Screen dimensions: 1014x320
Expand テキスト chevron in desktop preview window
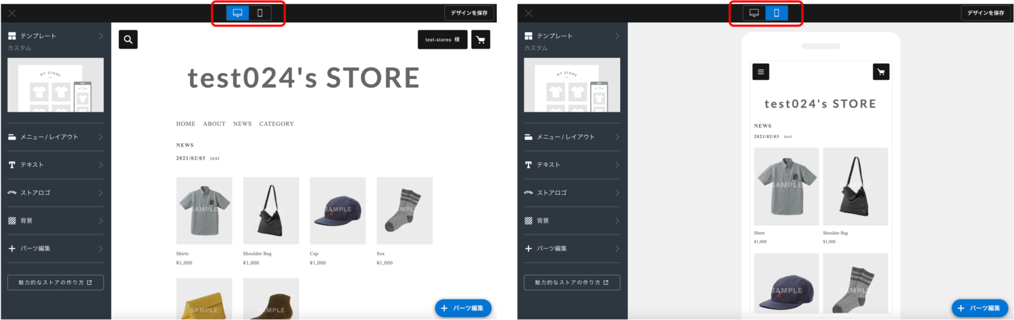click(x=101, y=164)
